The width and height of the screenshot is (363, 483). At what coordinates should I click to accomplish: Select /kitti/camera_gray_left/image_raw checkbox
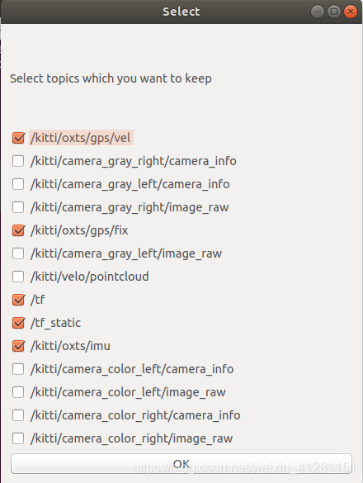pyautogui.click(x=18, y=253)
